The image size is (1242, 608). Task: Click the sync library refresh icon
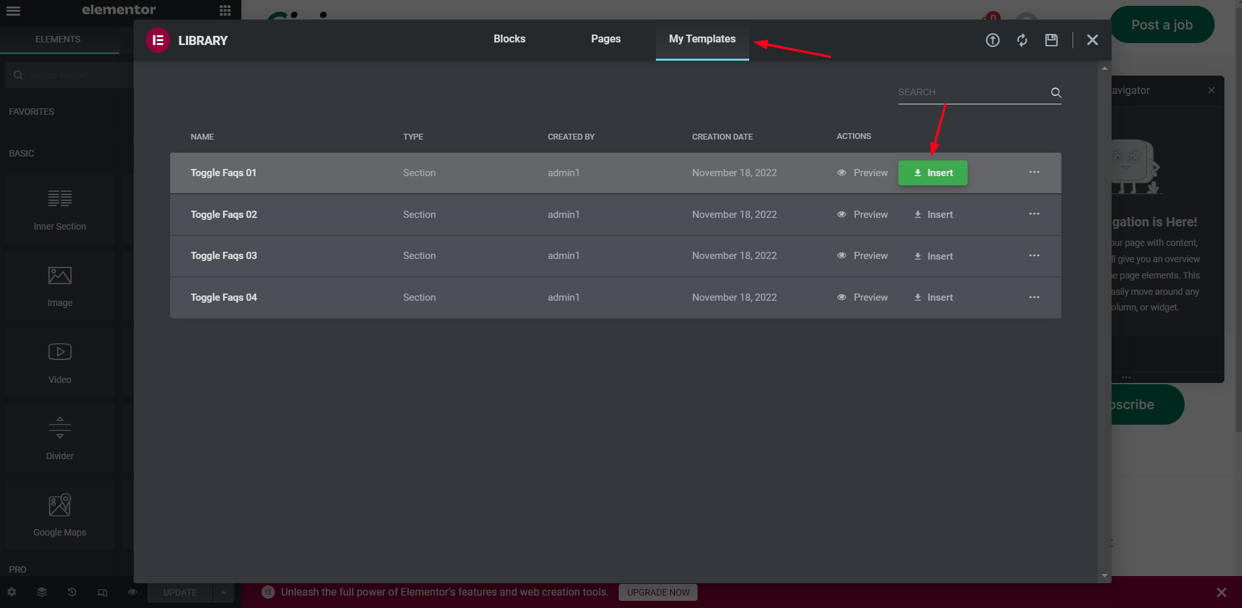pyautogui.click(x=1022, y=40)
